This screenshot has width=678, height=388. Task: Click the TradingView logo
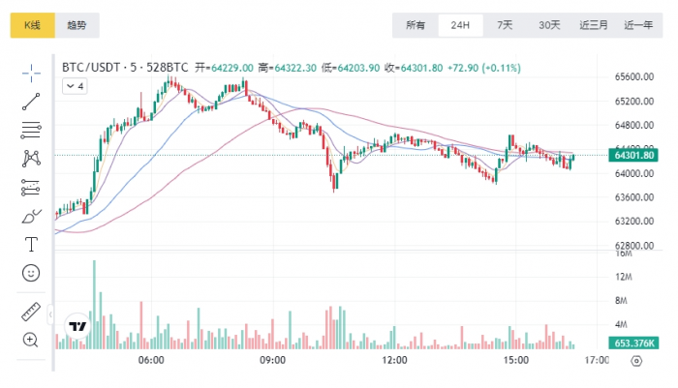[x=77, y=327]
